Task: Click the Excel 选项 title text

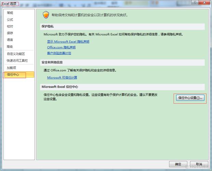Action: (9, 4)
